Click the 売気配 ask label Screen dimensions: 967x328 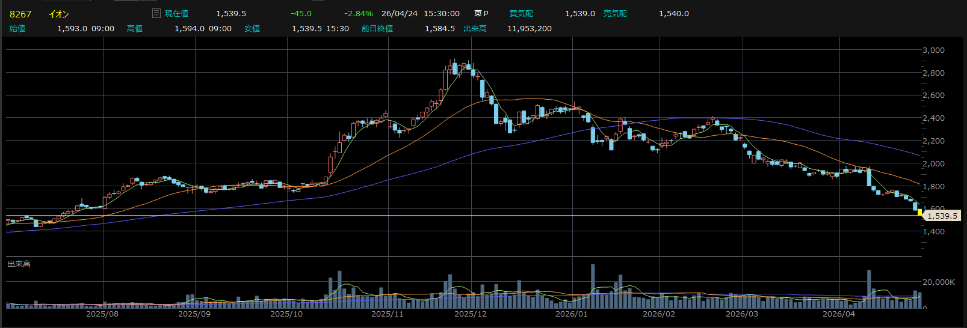tap(614, 13)
